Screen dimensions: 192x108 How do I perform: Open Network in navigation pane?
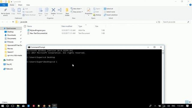pyautogui.click(x=9, y=69)
